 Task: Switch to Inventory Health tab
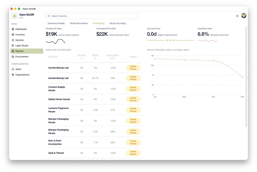click(x=56, y=23)
